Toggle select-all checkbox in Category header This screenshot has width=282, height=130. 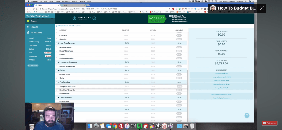pos(56,30)
